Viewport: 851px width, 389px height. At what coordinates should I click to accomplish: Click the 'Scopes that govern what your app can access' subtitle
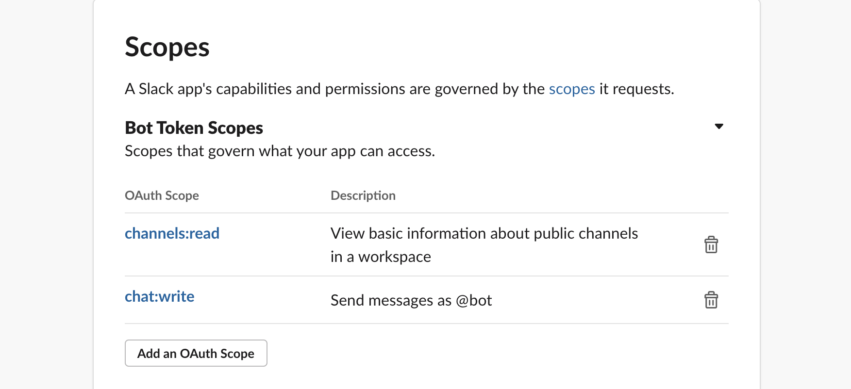pyautogui.click(x=280, y=151)
